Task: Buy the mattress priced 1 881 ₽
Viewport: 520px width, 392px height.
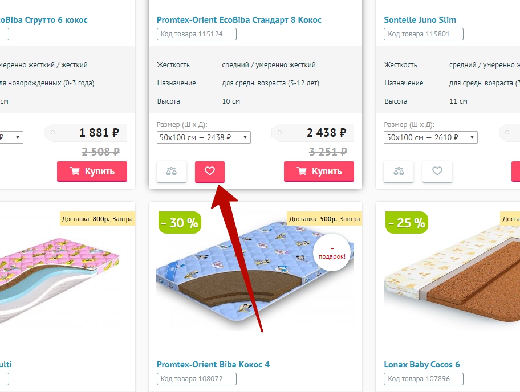Action: pos(92,171)
